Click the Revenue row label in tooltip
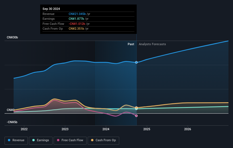This screenshot has width=233, height=148. pyautogui.click(x=49, y=14)
